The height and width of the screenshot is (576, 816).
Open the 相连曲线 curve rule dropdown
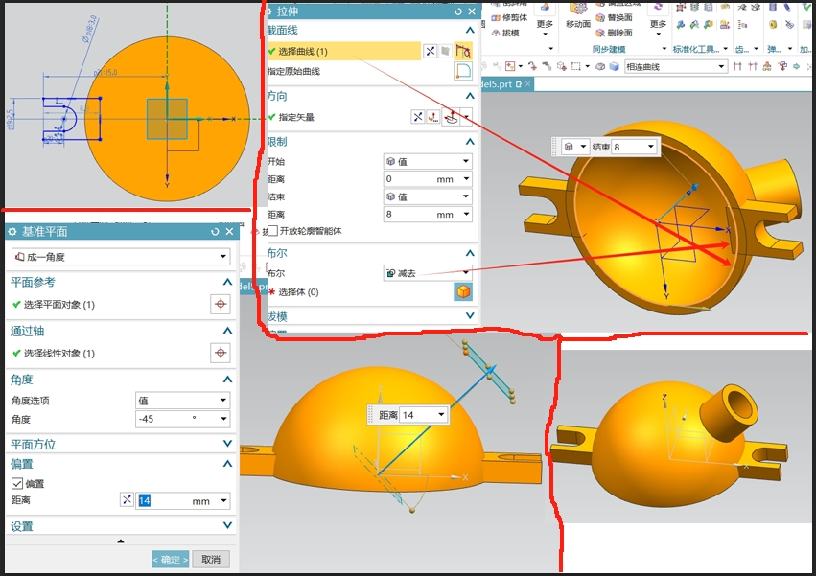point(675,66)
